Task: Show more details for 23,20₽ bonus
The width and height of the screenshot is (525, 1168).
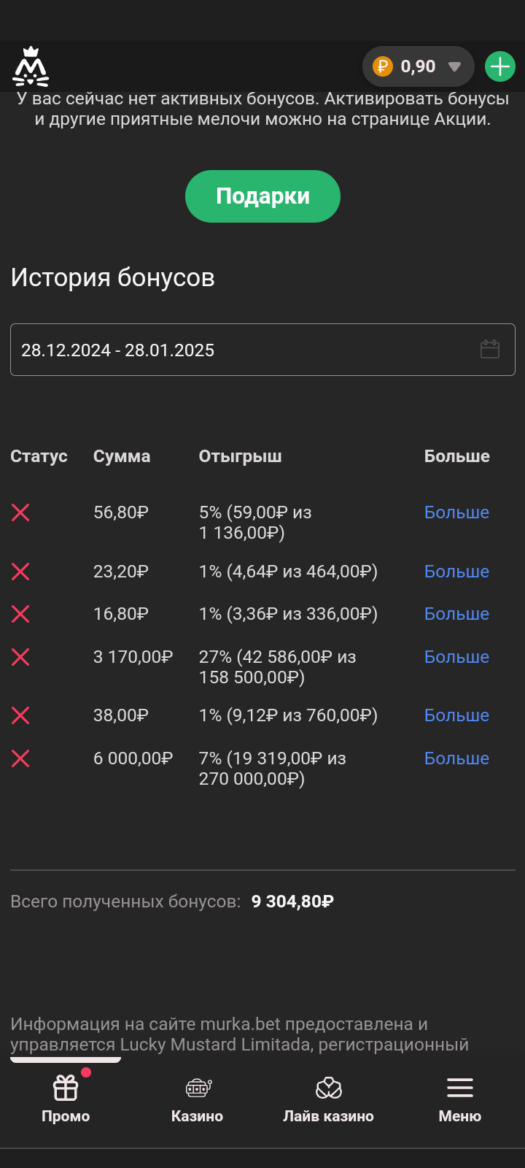Action: pyautogui.click(x=456, y=572)
